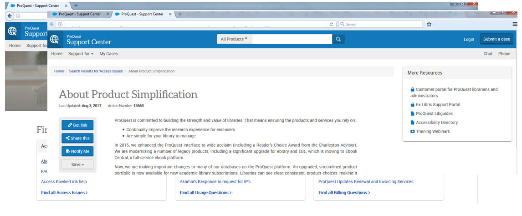The image size is (522, 216).
Task: Click the Login link
Action: [x=469, y=39]
